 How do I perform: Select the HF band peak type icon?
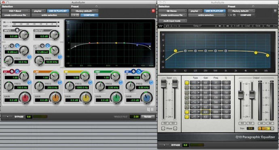(133, 72)
